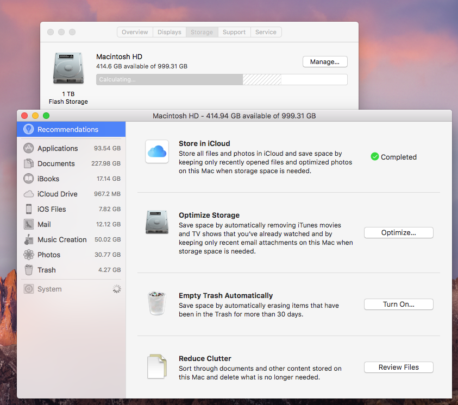Click the Reduce Clutter document icon

pyautogui.click(x=157, y=366)
